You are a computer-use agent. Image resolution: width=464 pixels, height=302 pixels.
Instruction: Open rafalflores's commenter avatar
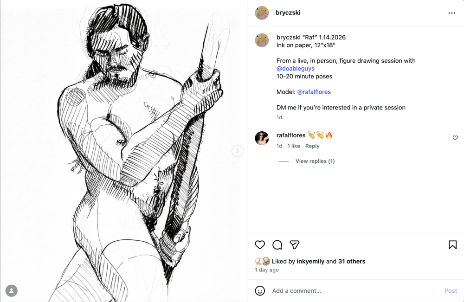click(262, 138)
